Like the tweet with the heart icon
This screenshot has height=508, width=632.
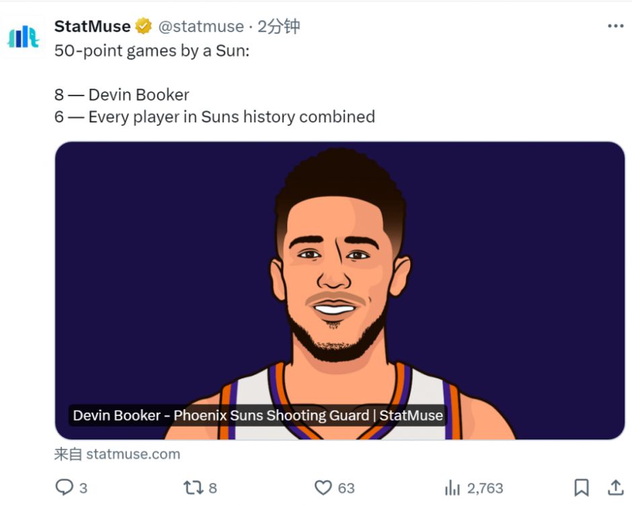(323, 487)
